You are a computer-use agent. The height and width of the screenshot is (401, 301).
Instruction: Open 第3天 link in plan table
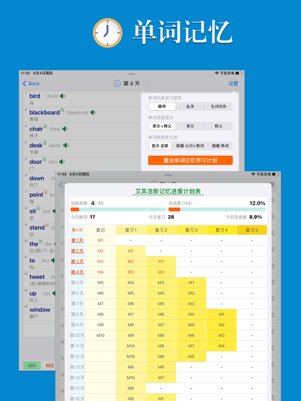click(x=77, y=261)
